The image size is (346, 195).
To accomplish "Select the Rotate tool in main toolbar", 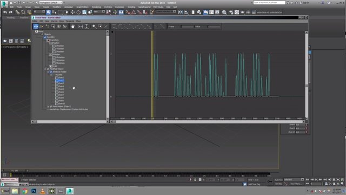I will (x=78, y=12).
